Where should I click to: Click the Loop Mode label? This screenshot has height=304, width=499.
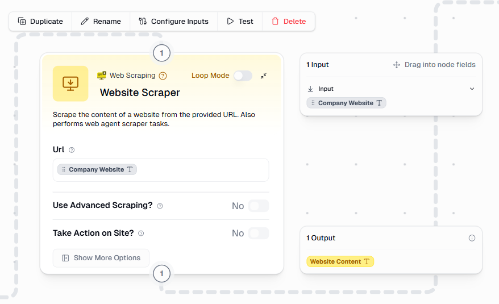tap(210, 76)
